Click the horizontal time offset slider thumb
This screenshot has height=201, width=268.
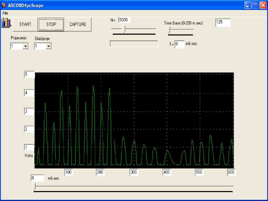coord(34,186)
